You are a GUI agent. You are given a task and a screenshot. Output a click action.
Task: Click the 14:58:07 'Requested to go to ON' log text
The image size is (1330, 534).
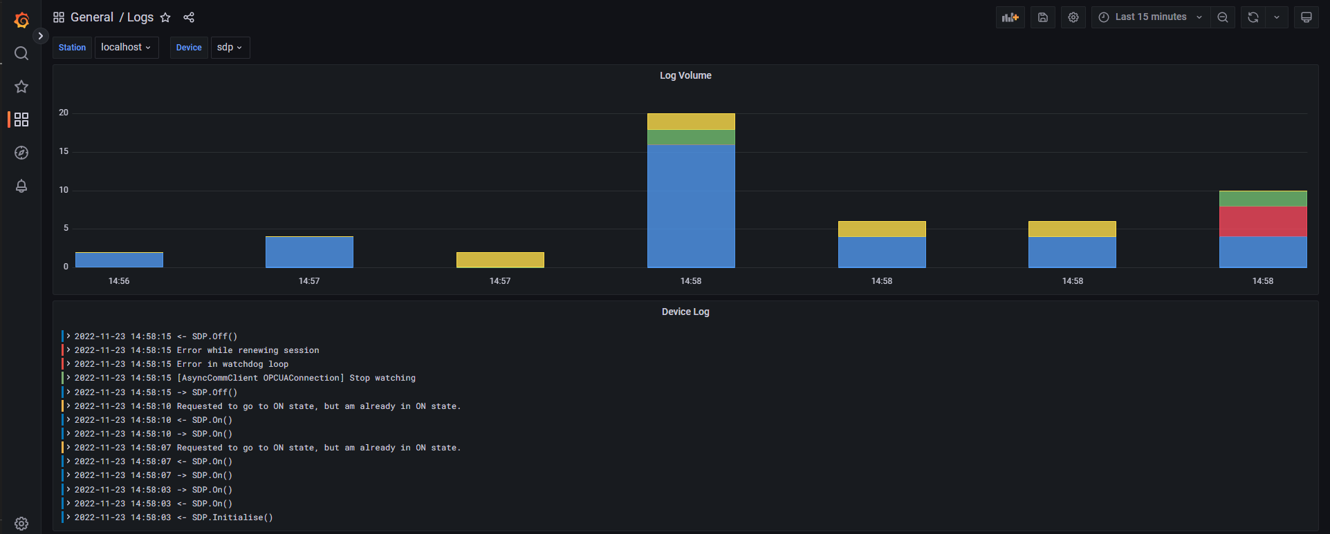319,448
